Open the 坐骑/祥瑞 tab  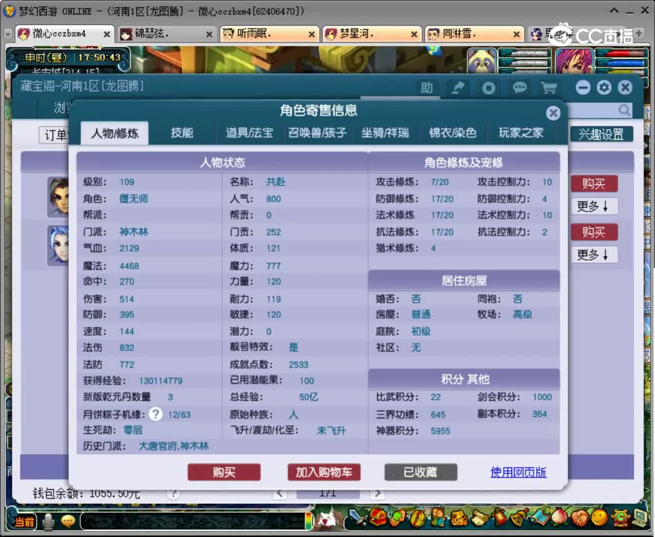tap(385, 133)
